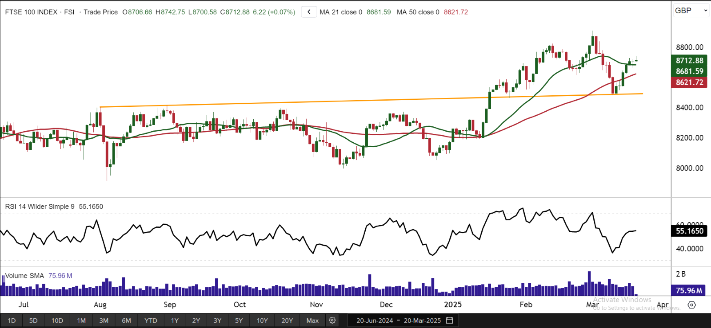The width and height of the screenshot is (711, 328).
Task: Select the 1D time range
Action: (x=12, y=320)
